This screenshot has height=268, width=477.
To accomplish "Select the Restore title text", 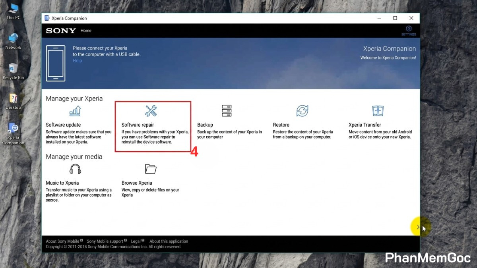I will (281, 125).
